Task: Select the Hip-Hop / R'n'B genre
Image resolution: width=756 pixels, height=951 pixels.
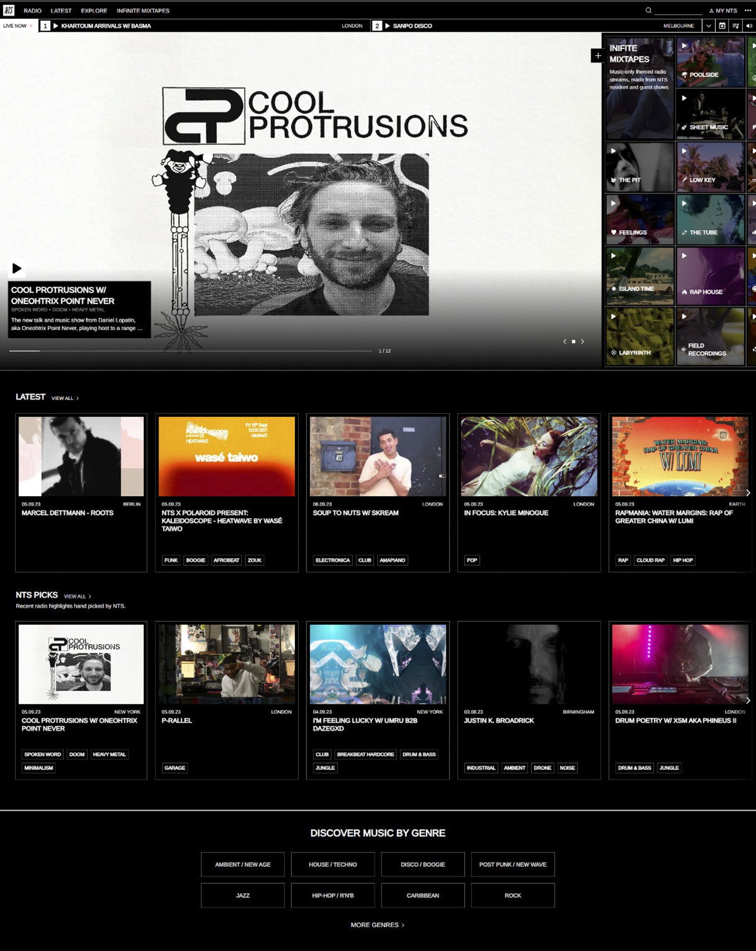Action: pyautogui.click(x=333, y=895)
